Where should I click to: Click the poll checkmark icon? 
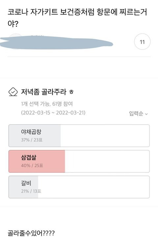coord(13,92)
